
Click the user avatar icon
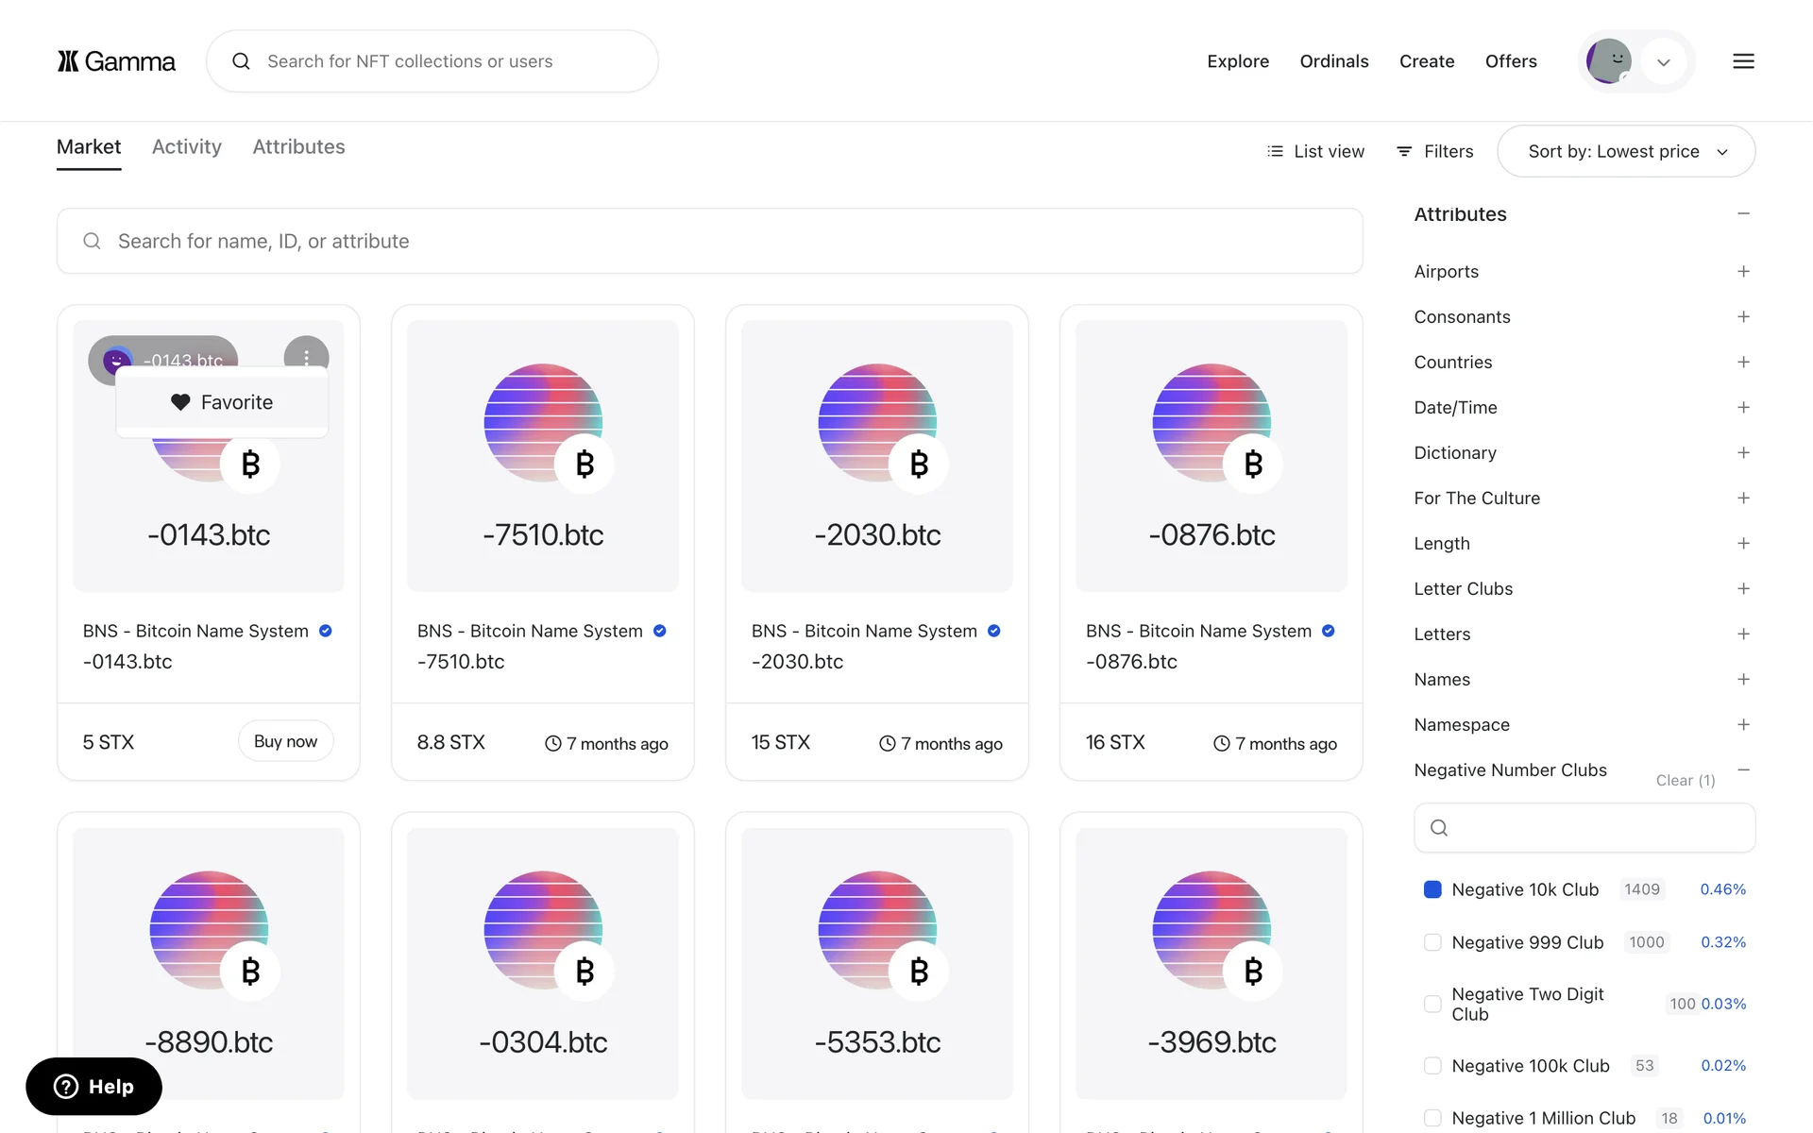click(x=1609, y=61)
